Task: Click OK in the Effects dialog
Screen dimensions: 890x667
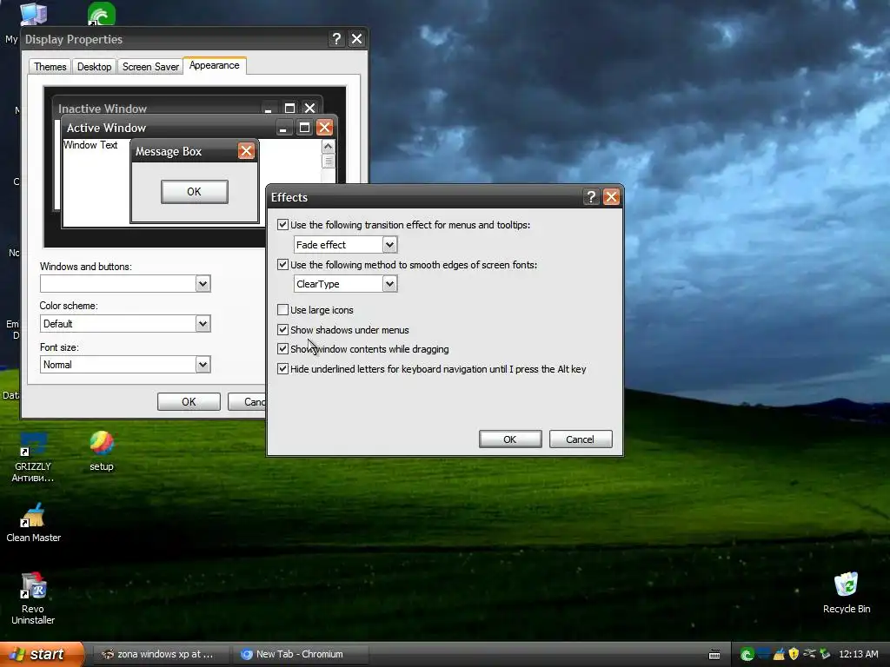Action: coord(510,439)
